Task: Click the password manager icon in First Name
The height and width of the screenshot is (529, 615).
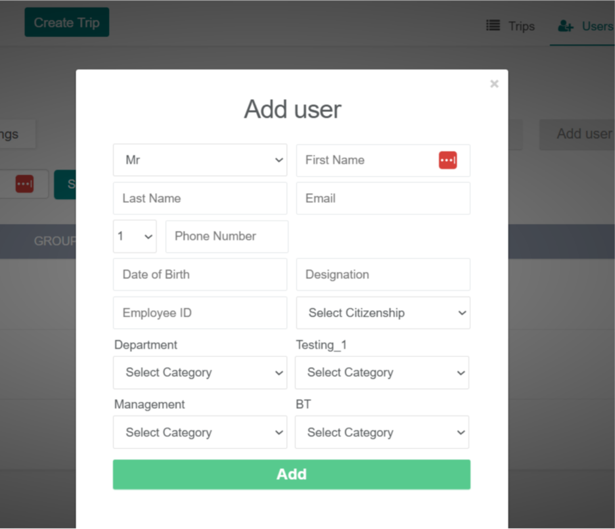Action: (x=447, y=160)
